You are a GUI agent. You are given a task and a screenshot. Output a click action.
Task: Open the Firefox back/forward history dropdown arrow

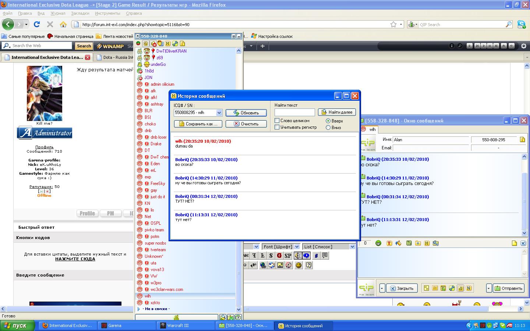26,24
